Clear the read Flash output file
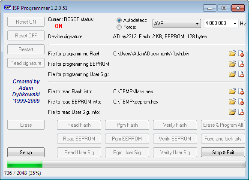Screen dimensions: 249x180 tap(241, 92)
